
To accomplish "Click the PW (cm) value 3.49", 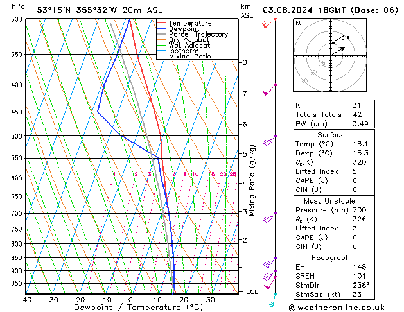I will (x=360, y=124).
